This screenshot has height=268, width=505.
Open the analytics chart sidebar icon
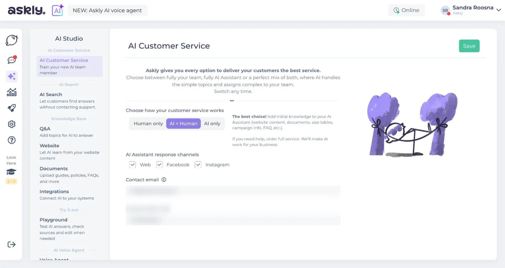point(12,92)
